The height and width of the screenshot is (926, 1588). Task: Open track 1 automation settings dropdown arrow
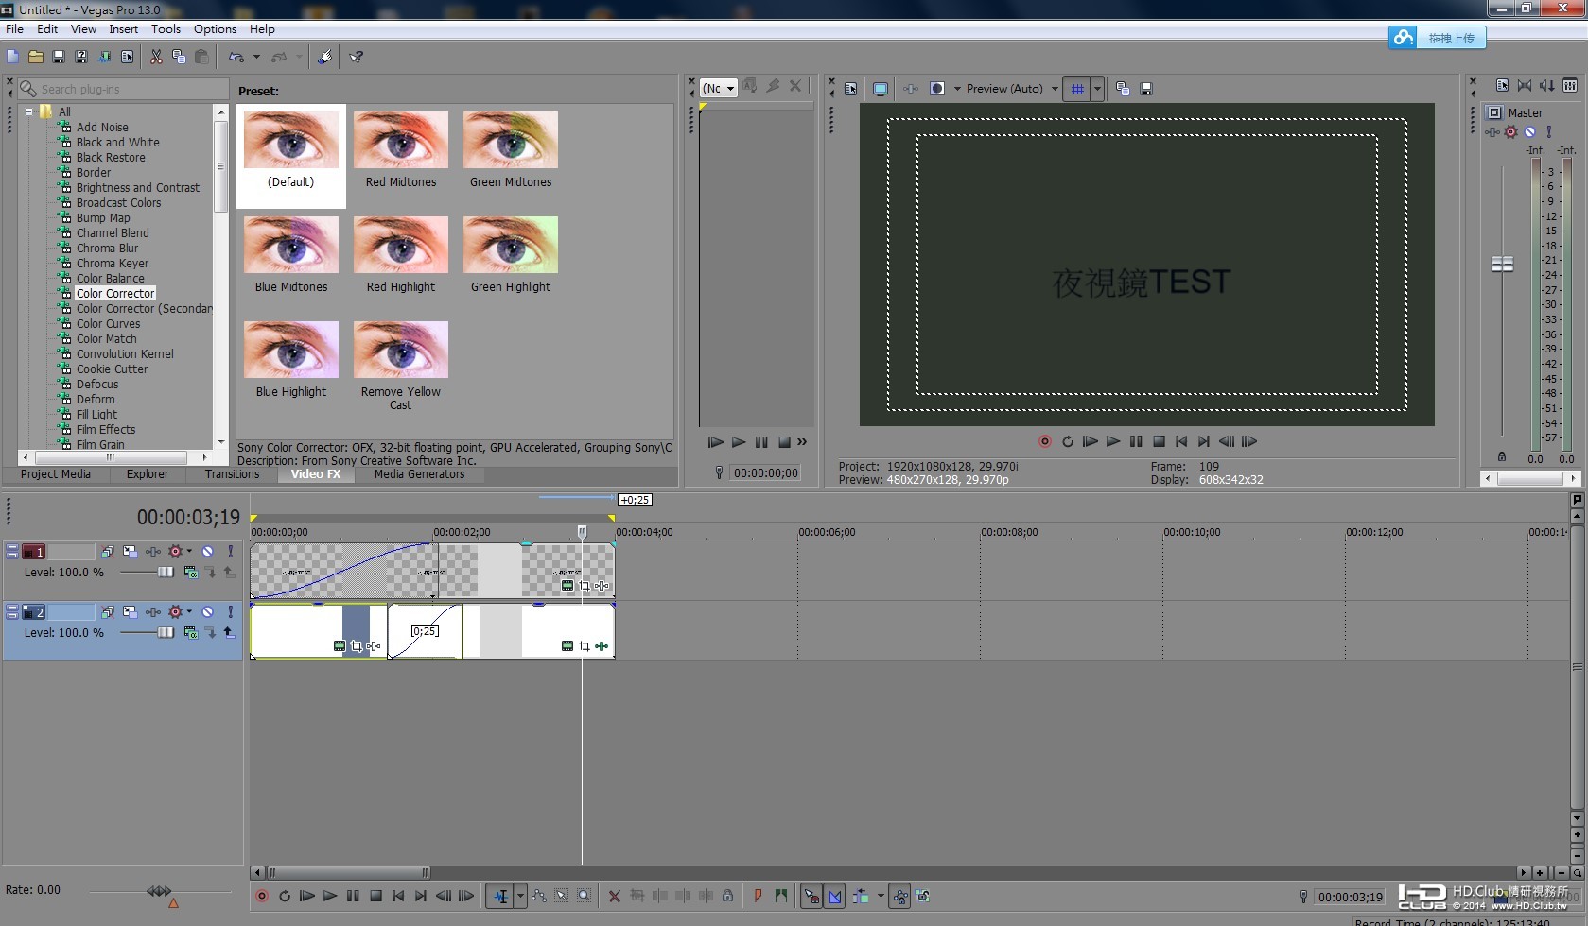tap(189, 551)
